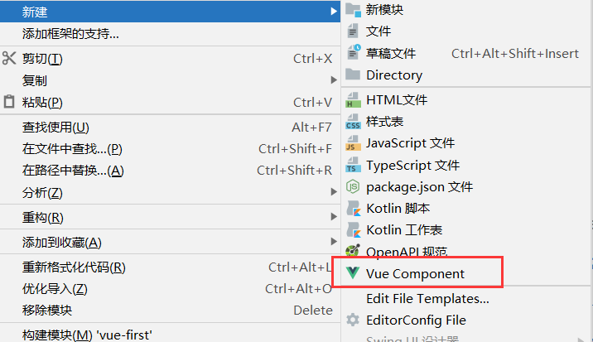Click the Vue Component V icon
593x342 pixels.
point(353,272)
